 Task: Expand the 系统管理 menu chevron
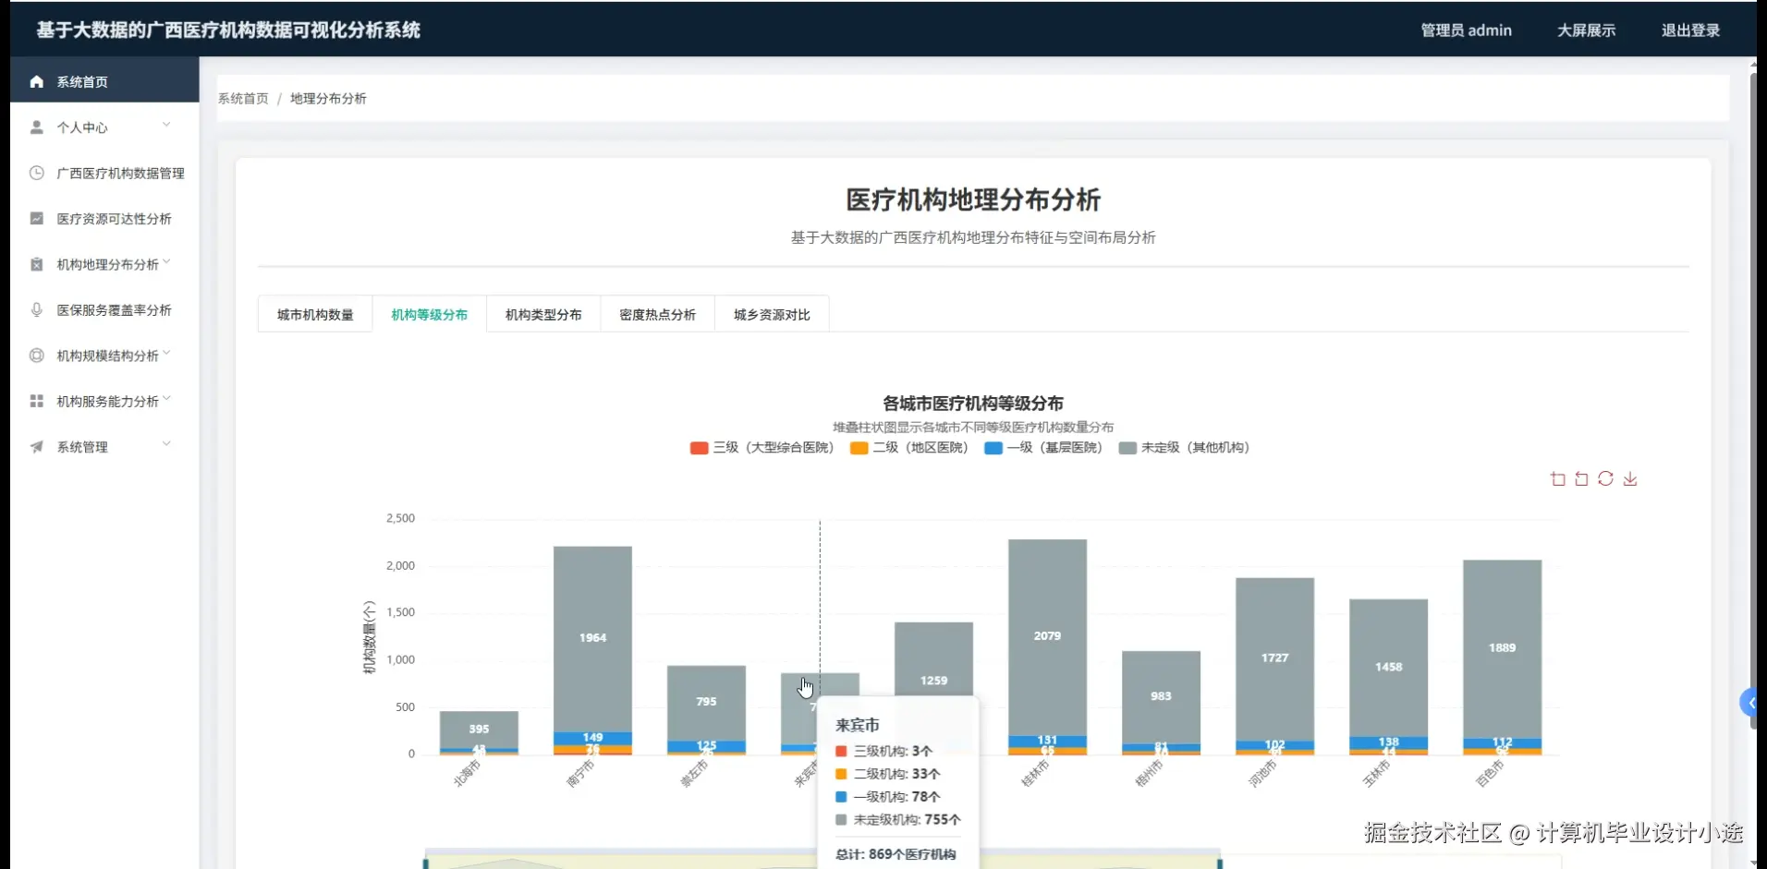(x=166, y=444)
